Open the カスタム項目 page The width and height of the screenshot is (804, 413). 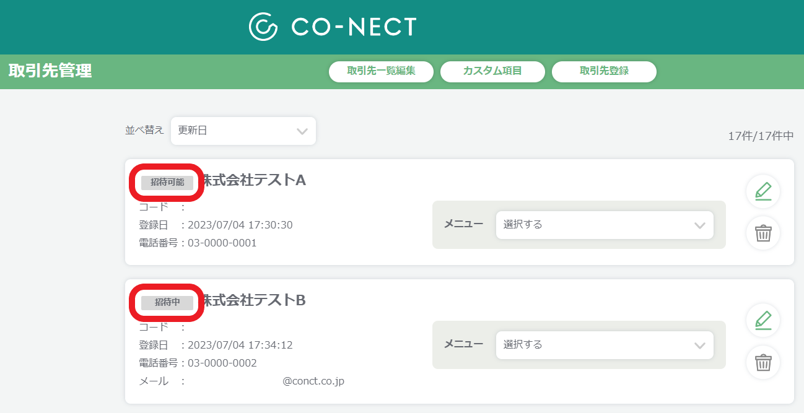coord(492,71)
